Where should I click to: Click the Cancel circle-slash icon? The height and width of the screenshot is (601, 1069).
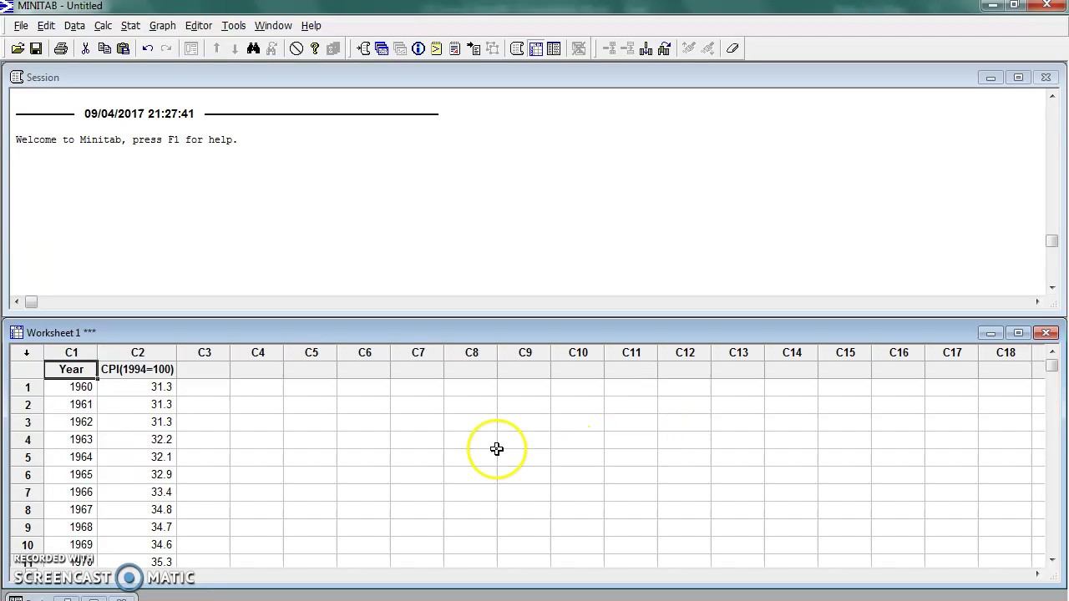coord(296,48)
